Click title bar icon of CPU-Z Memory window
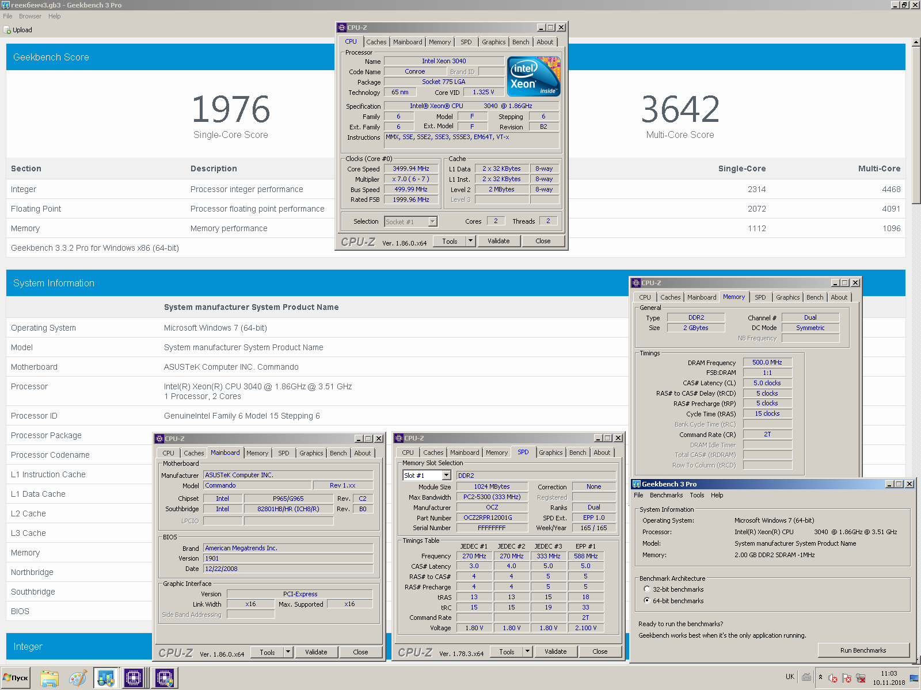The height and width of the screenshot is (690, 921). point(636,283)
